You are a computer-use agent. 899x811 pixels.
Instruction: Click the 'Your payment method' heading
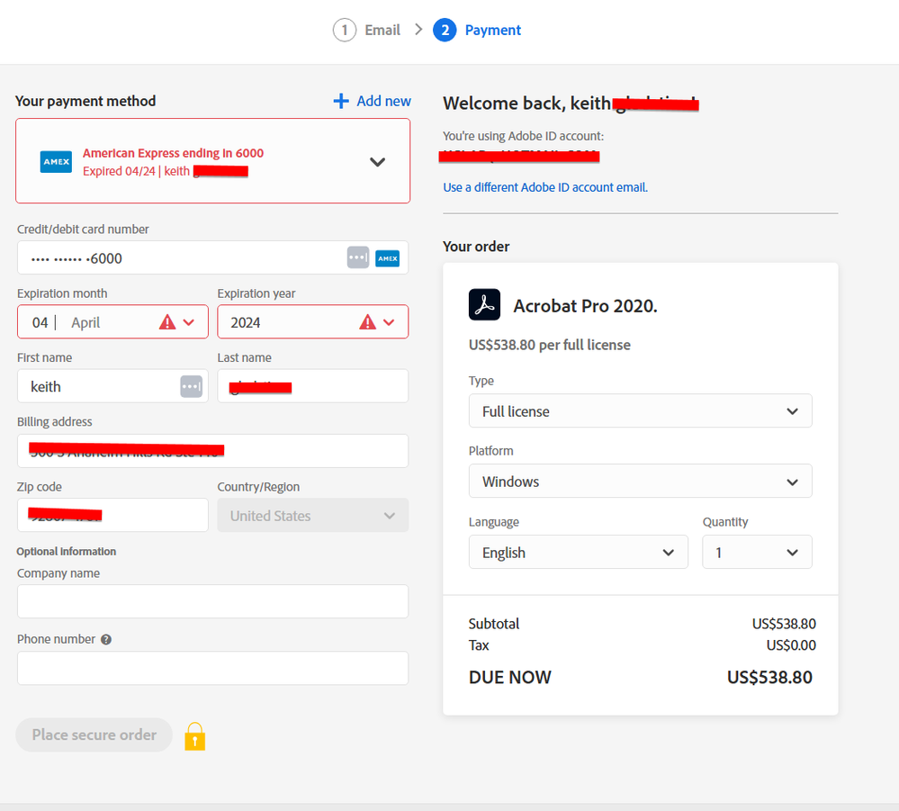85,101
